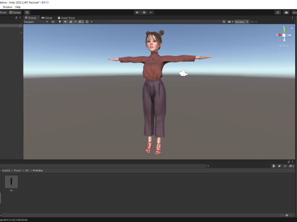Click the asset icon size slider
Screen dimensions: 297x222
(286, 215)
